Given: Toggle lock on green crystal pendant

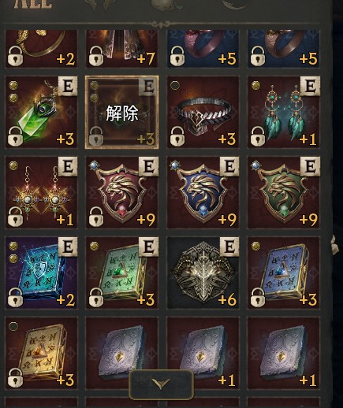Looking at the screenshot, I should click(15, 136).
